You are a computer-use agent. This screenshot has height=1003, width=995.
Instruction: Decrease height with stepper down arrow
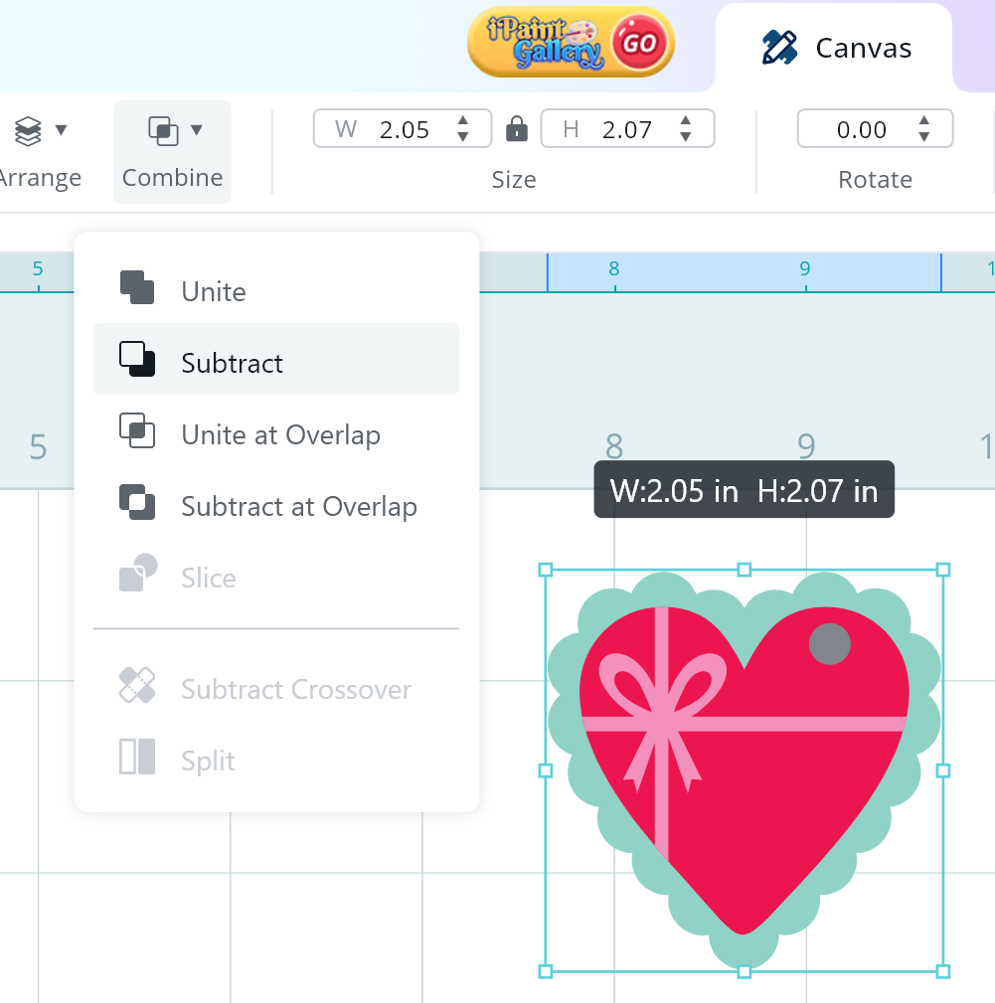[x=686, y=136]
